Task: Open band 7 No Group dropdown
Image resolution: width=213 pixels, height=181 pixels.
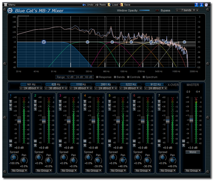Action: point(168,171)
